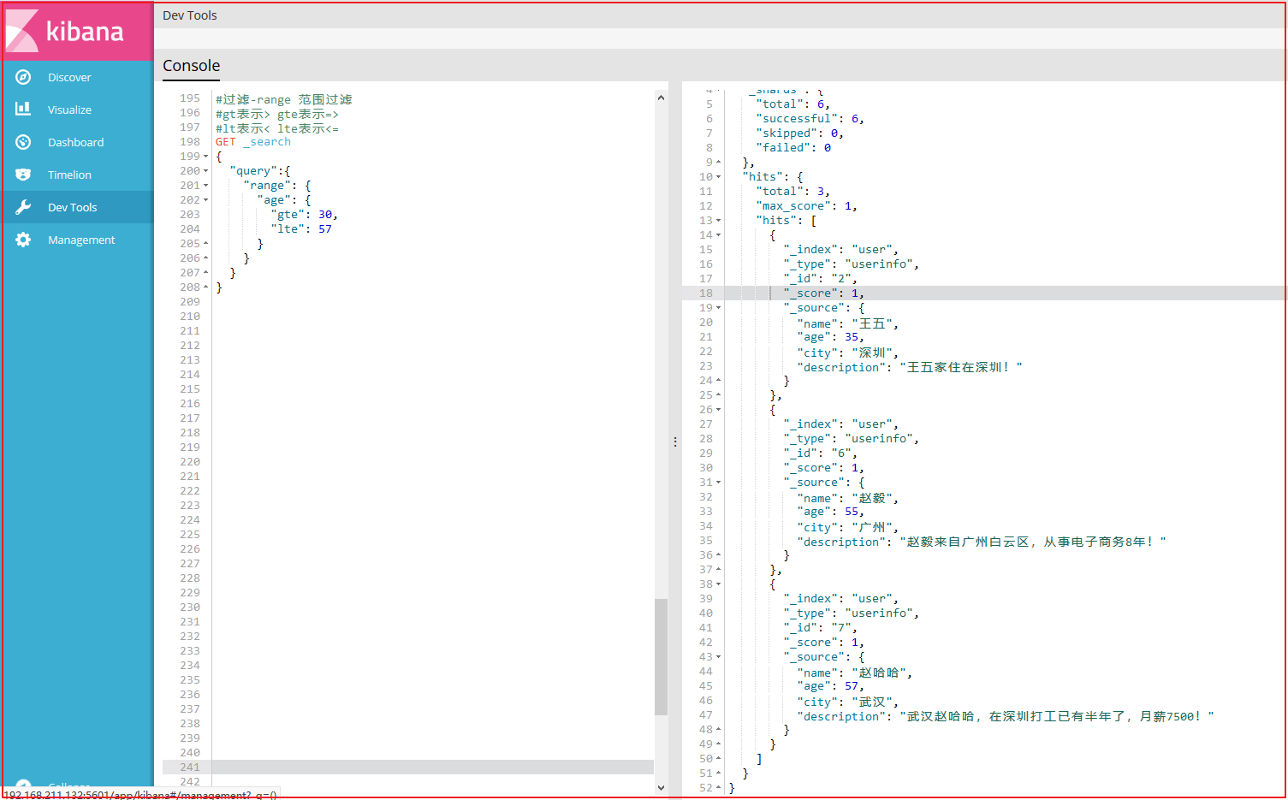
Task: Go to Management in sidebar
Action: tap(81, 240)
